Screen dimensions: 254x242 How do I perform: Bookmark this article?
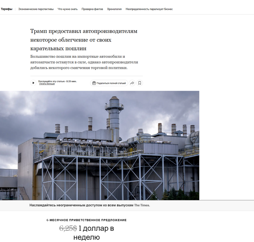coord(140,83)
